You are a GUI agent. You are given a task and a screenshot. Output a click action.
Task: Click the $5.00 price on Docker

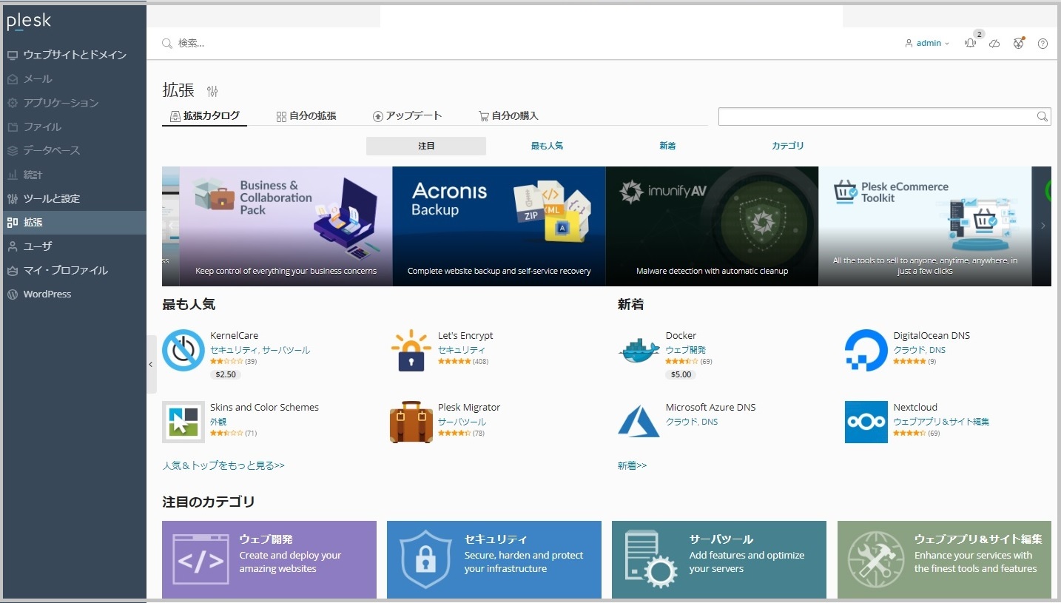click(x=681, y=374)
